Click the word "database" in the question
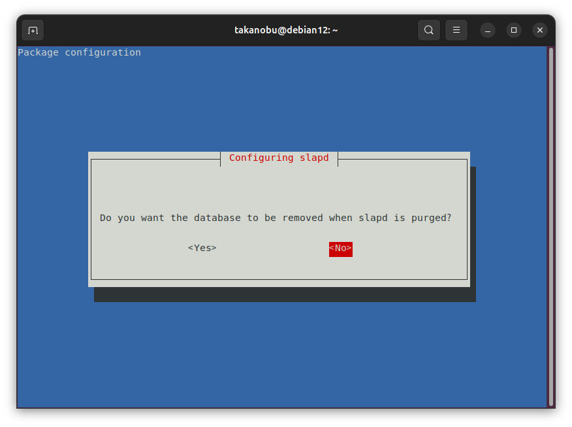572x427 pixels. pyautogui.click(x=217, y=218)
